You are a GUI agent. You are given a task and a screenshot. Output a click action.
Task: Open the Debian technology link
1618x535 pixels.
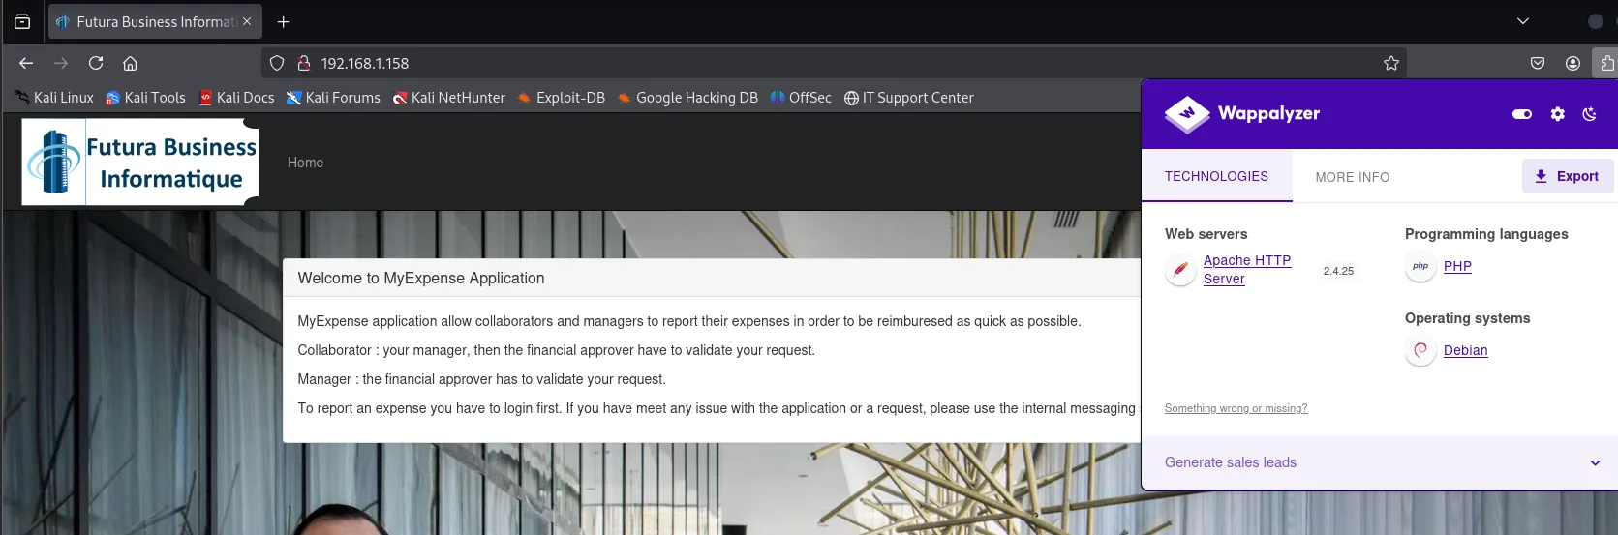[1465, 350]
